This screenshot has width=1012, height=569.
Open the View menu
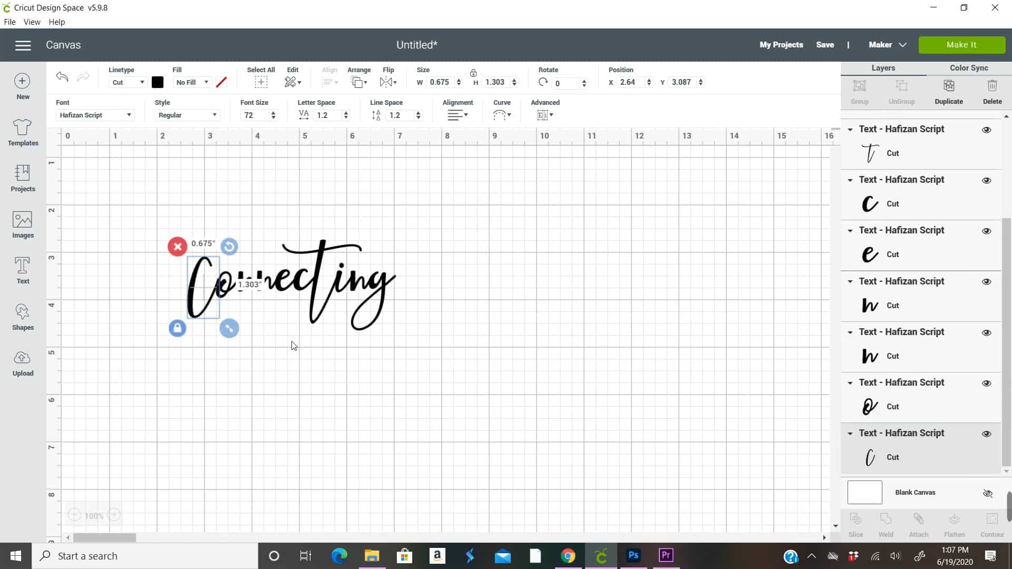[32, 22]
